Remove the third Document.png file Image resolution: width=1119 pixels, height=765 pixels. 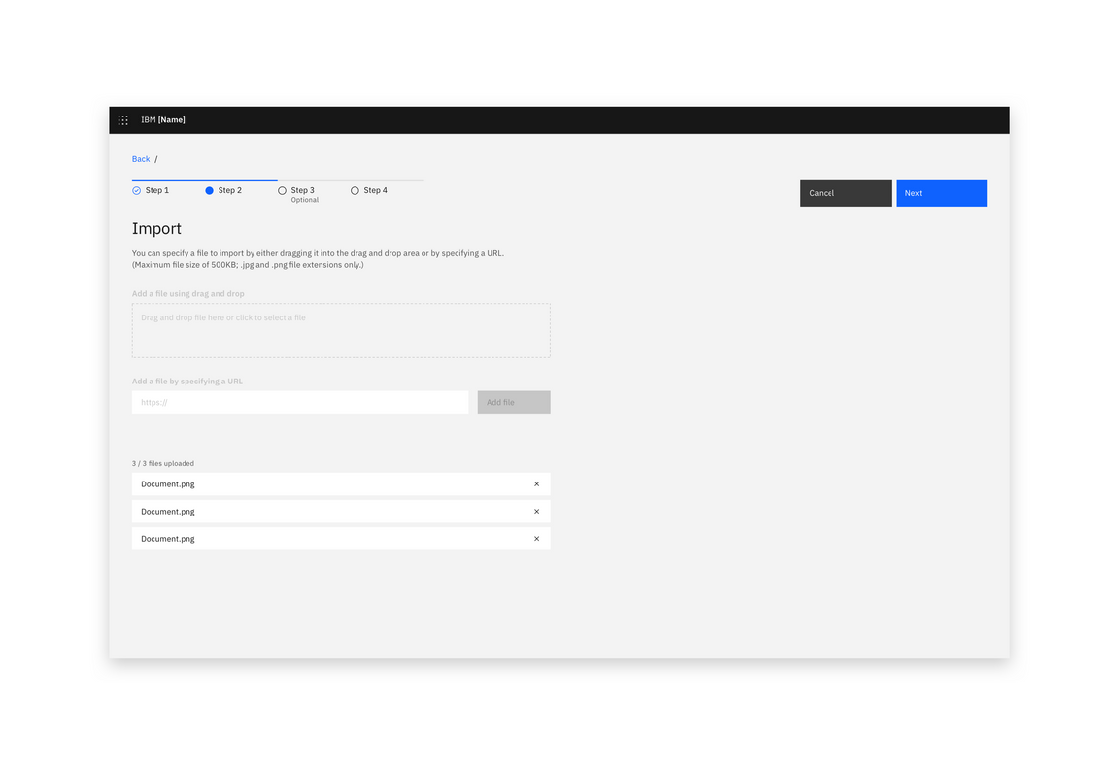pyautogui.click(x=536, y=538)
